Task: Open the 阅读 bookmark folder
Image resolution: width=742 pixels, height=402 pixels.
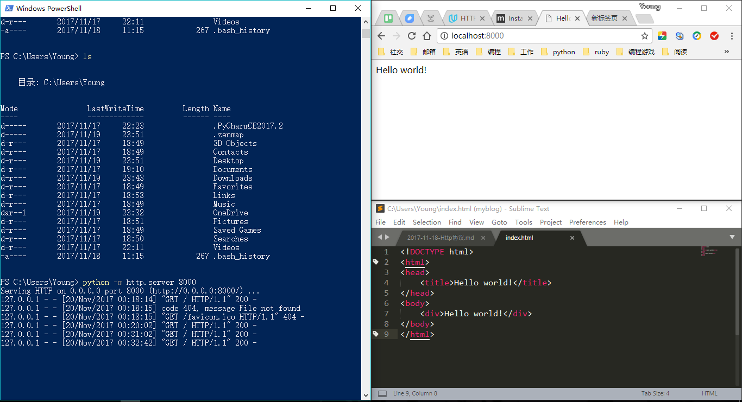Action: pos(675,52)
